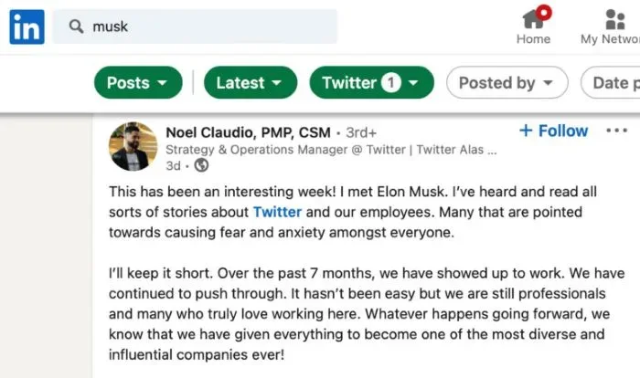The width and height of the screenshot is (640, 378).
Task: Follow Noel Claudio
Action: tap(554, 131)
